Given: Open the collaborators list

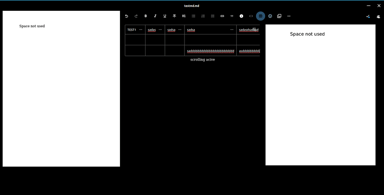Looking at the screenshot, I should pos(378,16).
